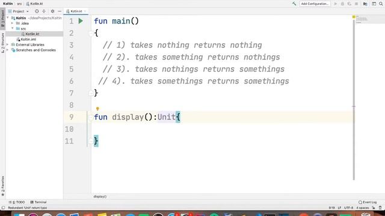Toggle the Project tool window side tab

pos(2,19)
